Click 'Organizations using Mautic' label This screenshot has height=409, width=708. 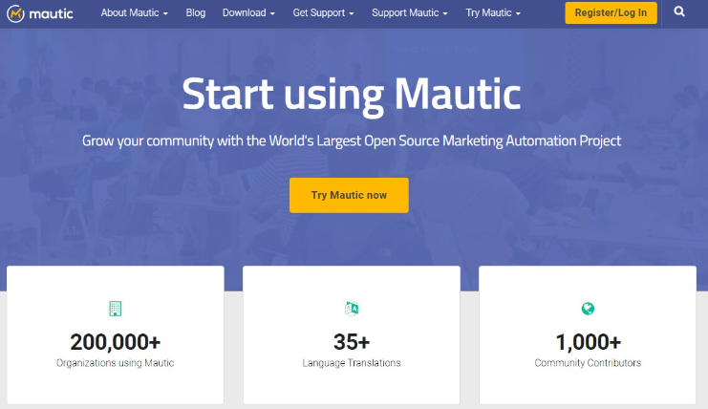pos(116,363)
